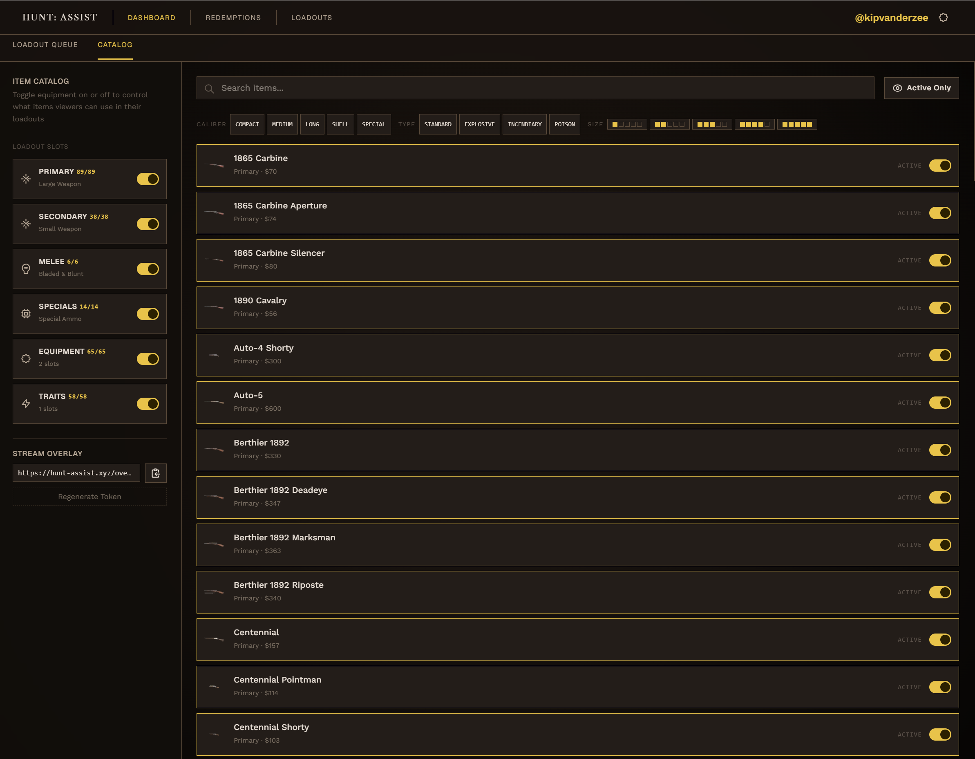Click the Secondary slot crosshair icon
The height and width of the screenshot is (759, 975).
26,224
